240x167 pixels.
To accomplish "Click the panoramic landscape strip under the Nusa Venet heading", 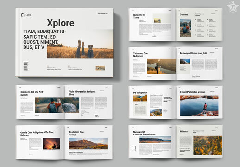I will tap(155, 140).
